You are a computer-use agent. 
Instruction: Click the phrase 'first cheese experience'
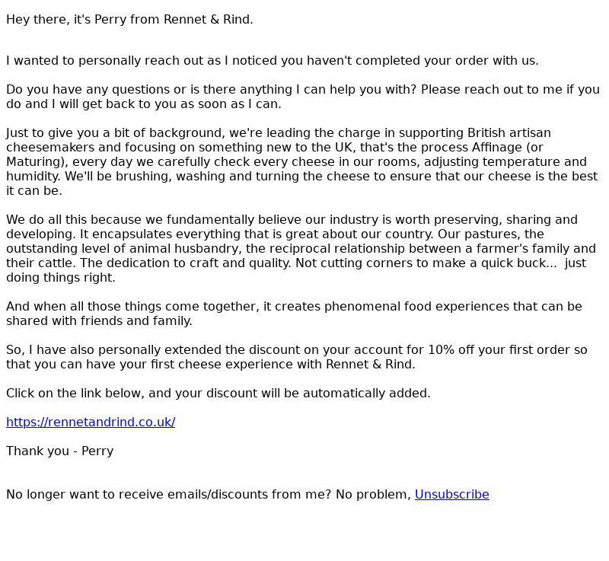[237, 365]
